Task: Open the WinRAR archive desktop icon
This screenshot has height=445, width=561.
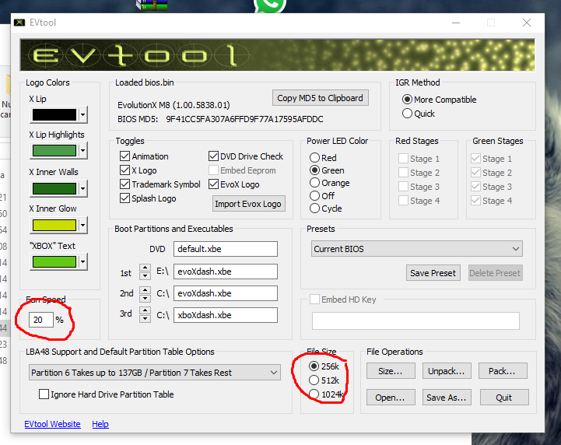Action: (152, 5)
